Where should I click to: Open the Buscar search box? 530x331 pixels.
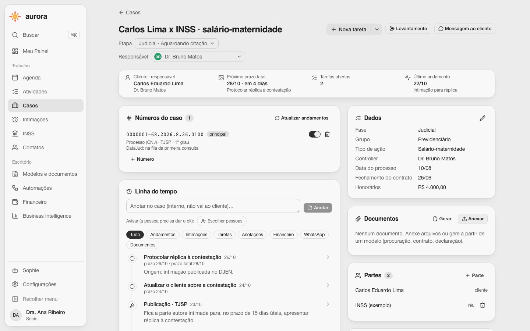coord(46,35)
